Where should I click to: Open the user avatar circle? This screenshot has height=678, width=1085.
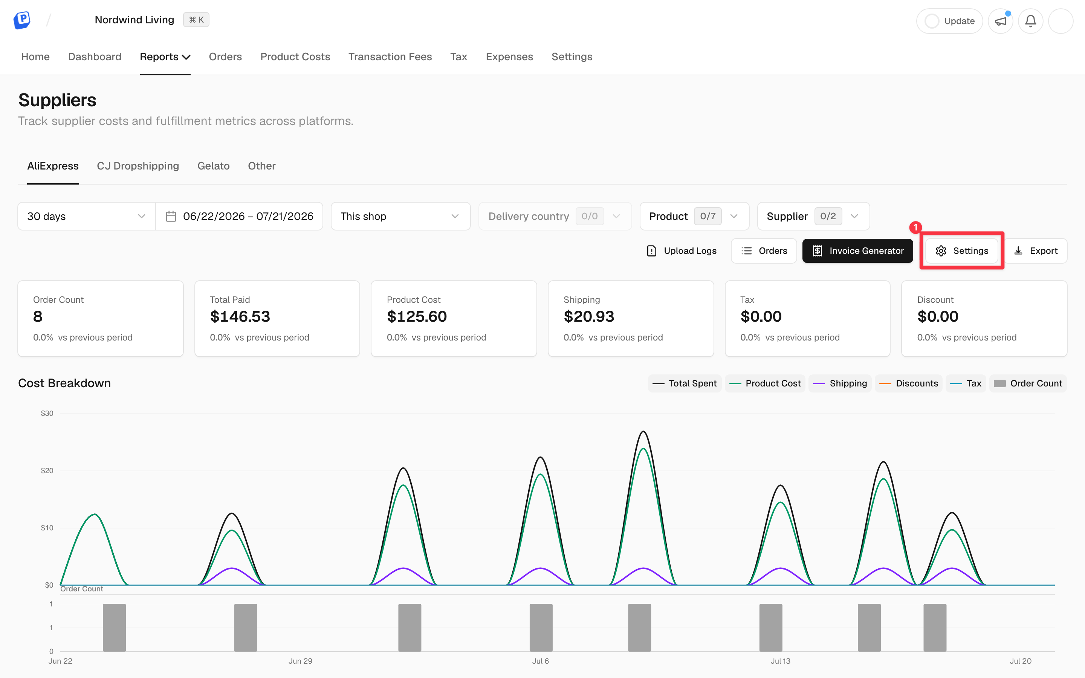point(1061,21)
